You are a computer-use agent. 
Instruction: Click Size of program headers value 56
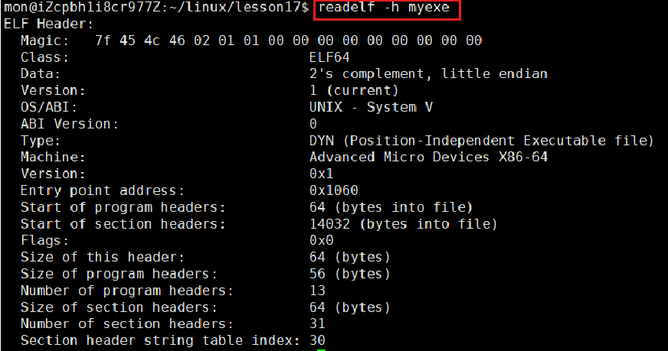point(317,274)
